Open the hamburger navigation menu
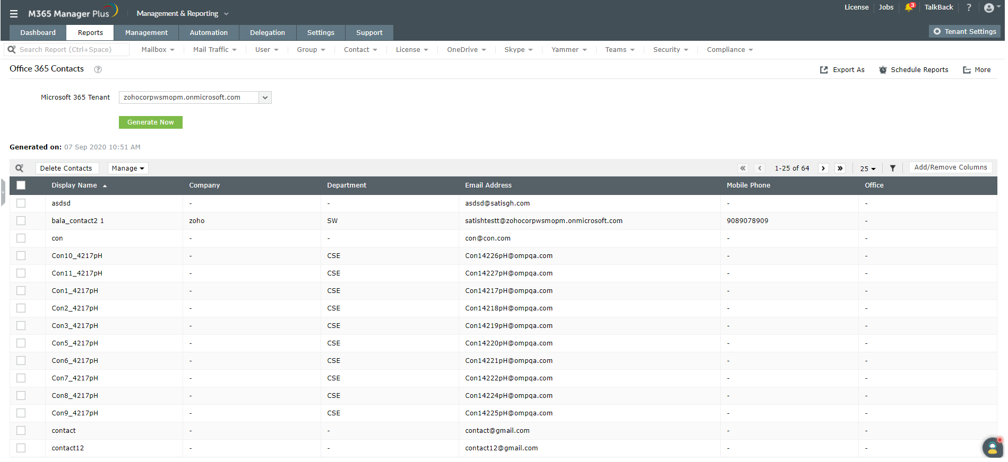 point(14,14)
